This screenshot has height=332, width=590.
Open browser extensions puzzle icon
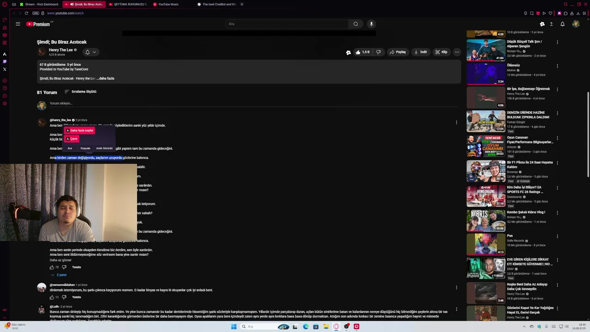point(566,13)
